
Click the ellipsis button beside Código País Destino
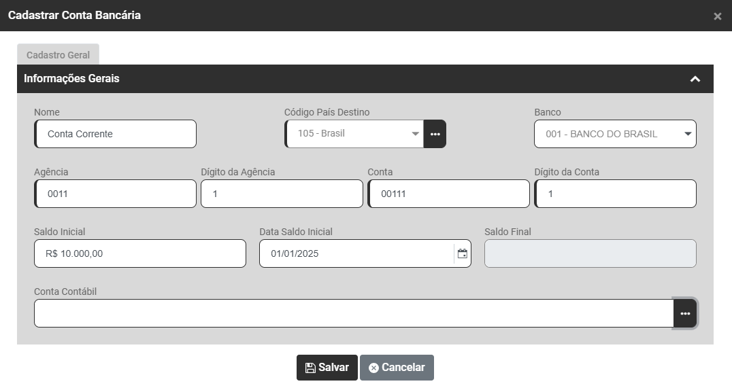[435, 134]
